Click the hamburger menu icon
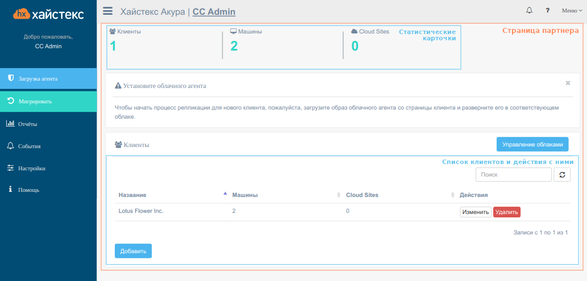The height and width of the screenshot is (281, 587). point(107,11)
